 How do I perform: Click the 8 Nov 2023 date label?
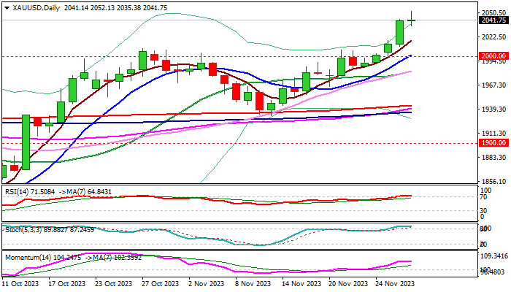click(253, 284)
